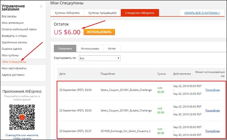Click the Сумма column header
This screenshot has height=140, width=227.
click(x=161, y=74)
